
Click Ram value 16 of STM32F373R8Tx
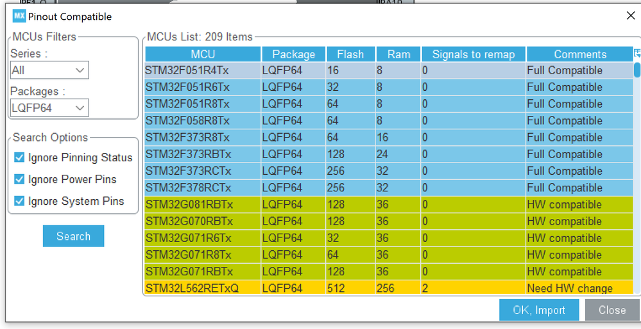[398, 138]
